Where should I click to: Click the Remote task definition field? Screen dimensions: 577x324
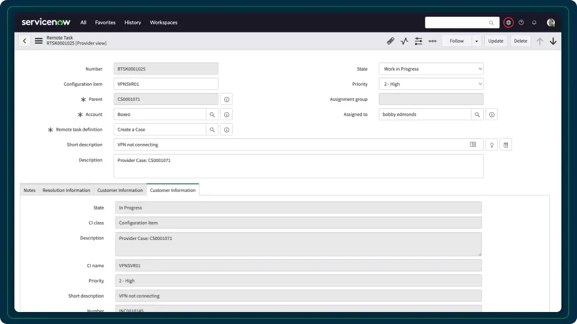tap(160, 130)
